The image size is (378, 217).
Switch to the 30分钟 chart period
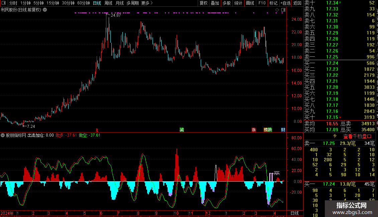[x=68, y=3]
